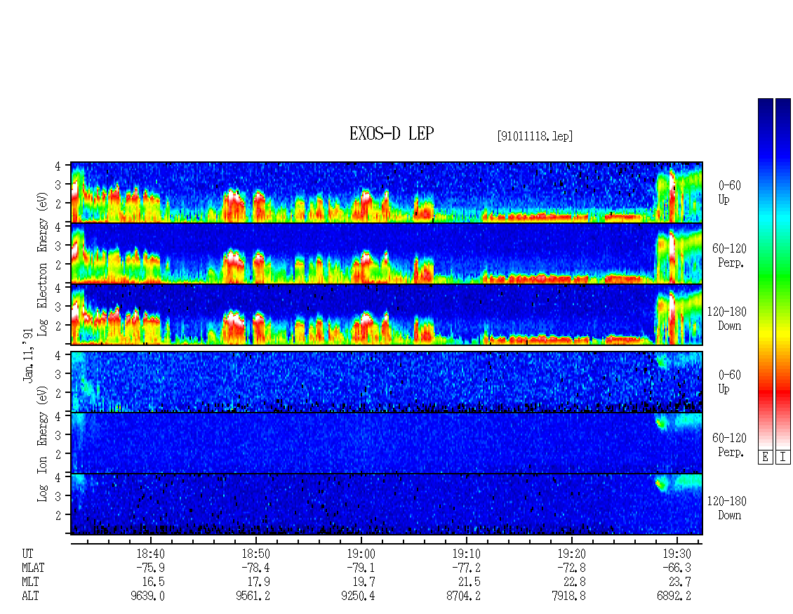Click the electron 0-60 Up panel label
The width and height of the screenshot is (793, 614).
729,192
